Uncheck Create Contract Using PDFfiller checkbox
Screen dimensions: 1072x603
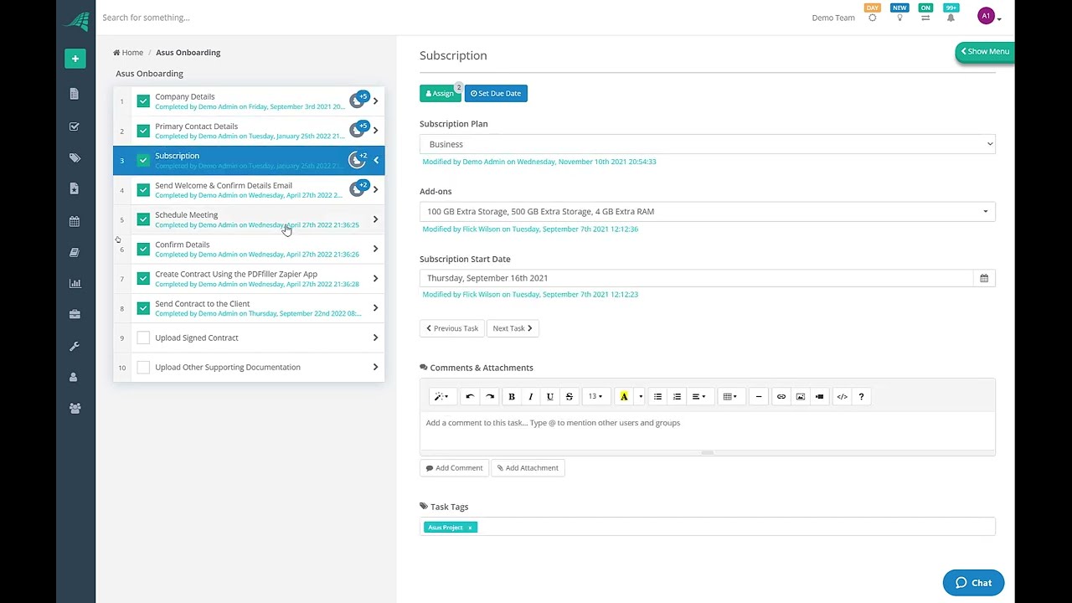tap(143, 279)
